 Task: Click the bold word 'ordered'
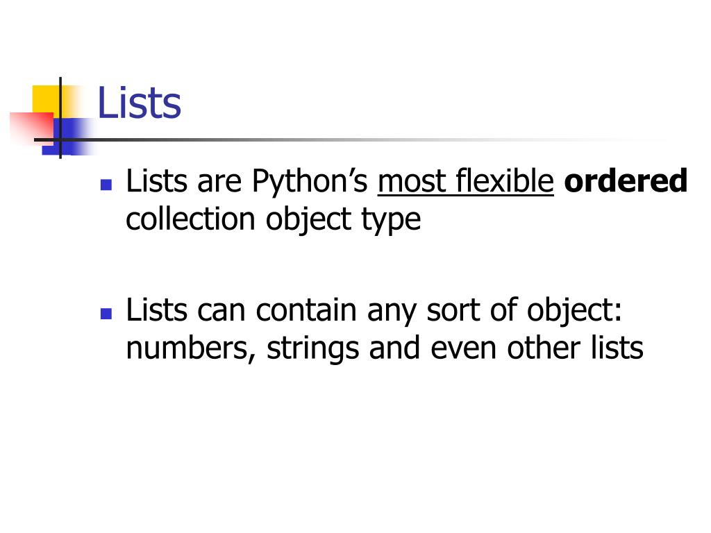(626, 180)
